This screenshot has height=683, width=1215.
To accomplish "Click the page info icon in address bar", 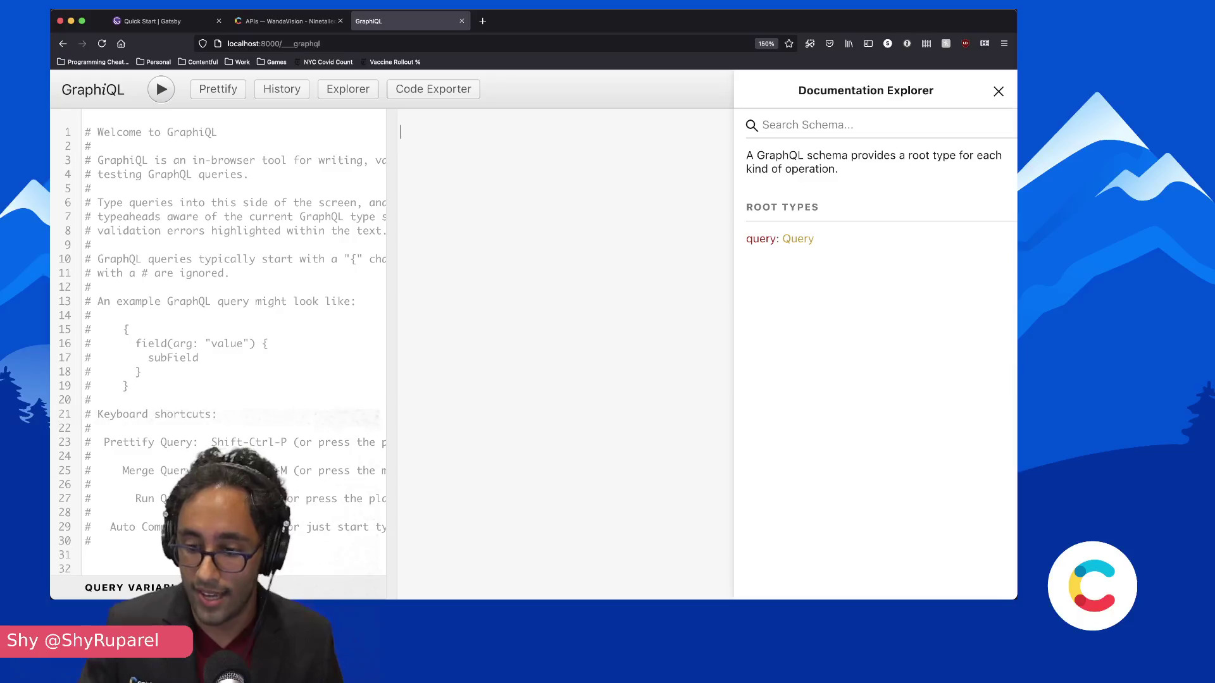I will (218, 44).
